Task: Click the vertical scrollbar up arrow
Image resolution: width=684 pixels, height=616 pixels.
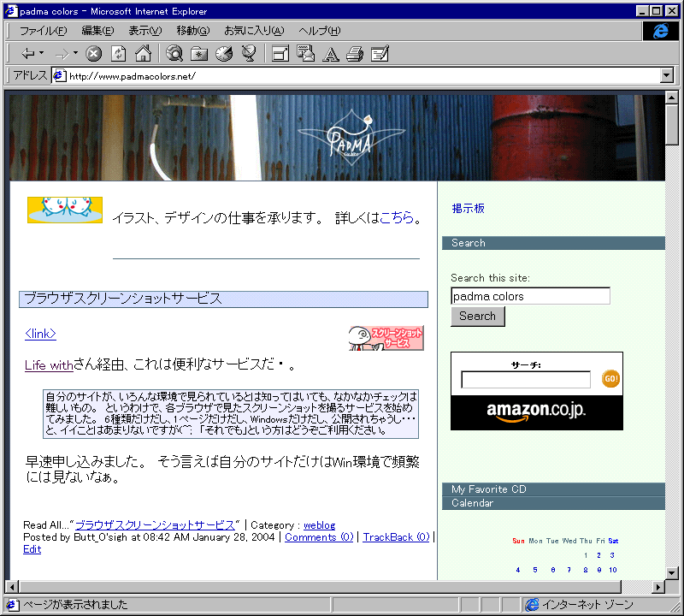Action: pos(672,98)
